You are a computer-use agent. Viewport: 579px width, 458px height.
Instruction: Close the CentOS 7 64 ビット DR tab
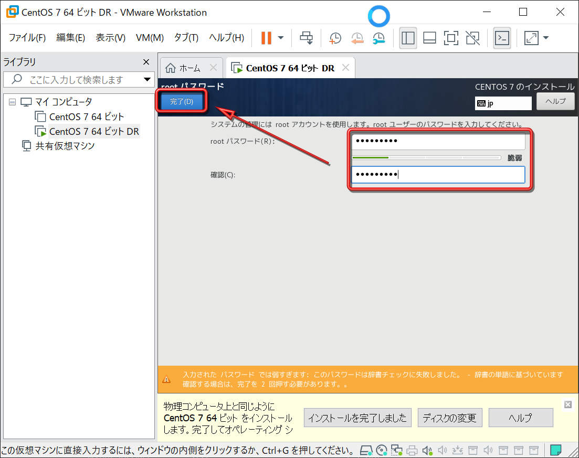tap(345, 68)
